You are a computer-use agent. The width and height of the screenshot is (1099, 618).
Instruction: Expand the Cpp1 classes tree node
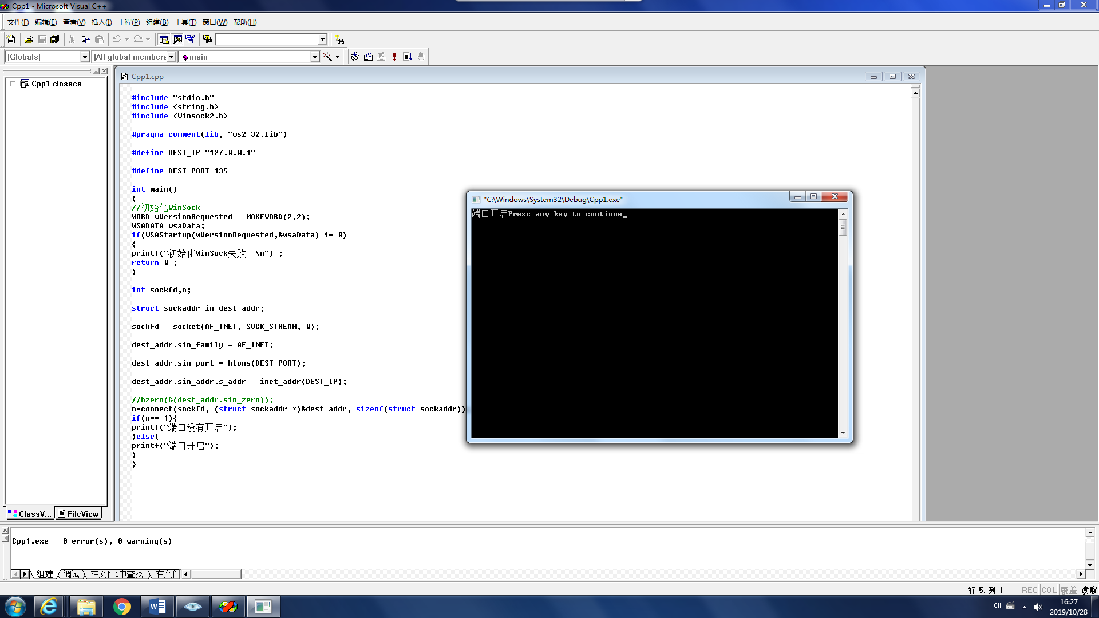(x=13, y=84)
